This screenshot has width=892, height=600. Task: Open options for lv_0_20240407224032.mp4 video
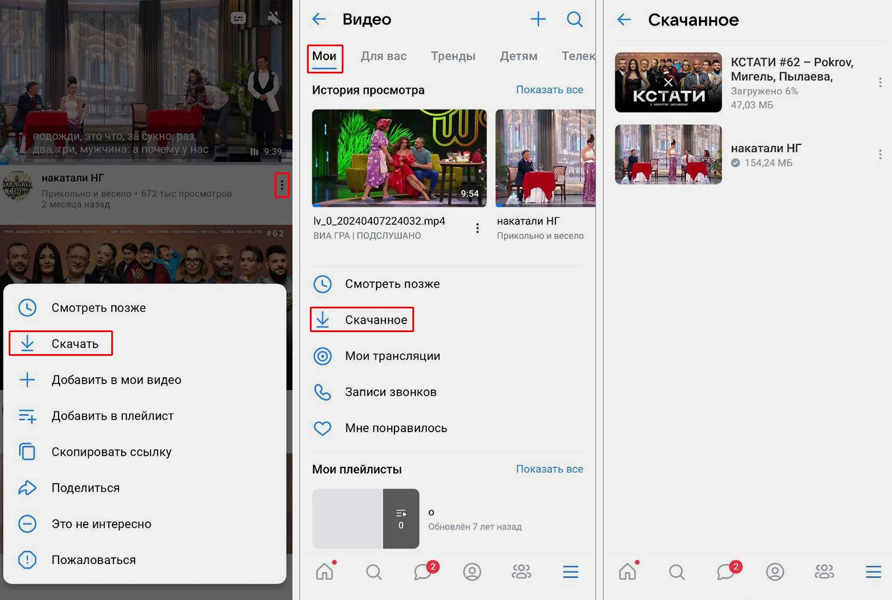(477, 228)
